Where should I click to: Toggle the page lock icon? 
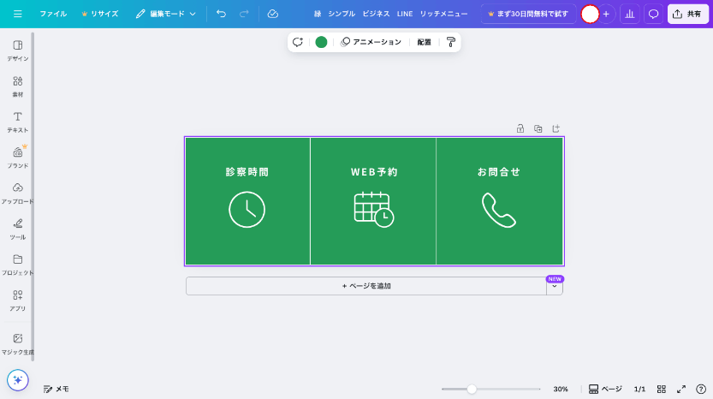pos(520,128)
